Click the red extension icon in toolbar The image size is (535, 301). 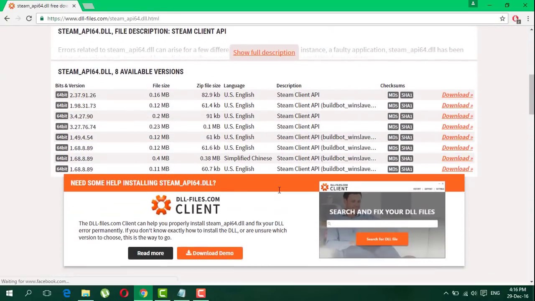click(516, 19)
